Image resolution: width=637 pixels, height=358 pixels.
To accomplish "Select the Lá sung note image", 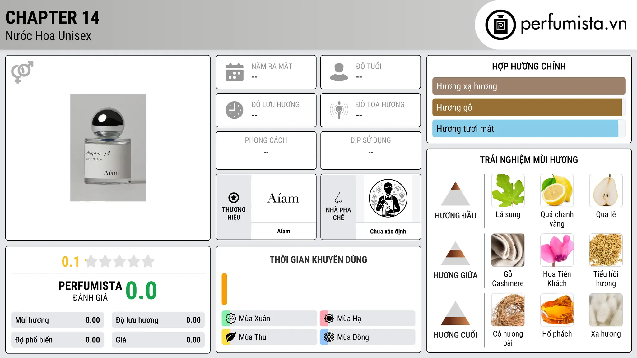I will [x=508, y=190].
